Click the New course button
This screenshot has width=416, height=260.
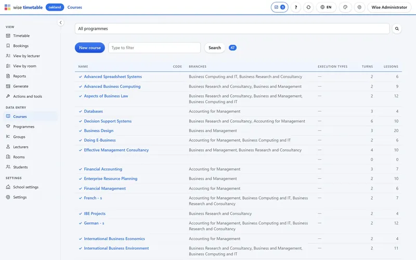[89, 48]
